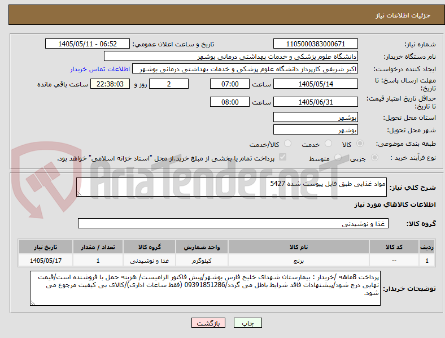Click the بازگشت (back) button
445x338 pixels.
click(x=208, y=323)
